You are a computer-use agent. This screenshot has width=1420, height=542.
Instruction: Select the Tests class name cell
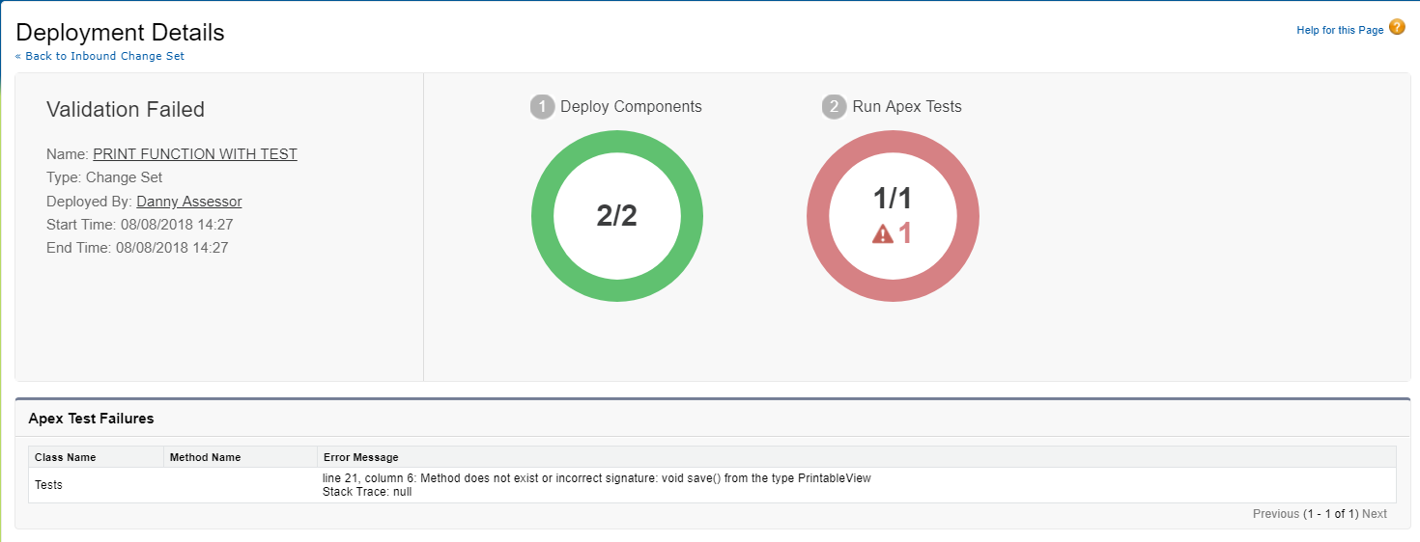48,485
